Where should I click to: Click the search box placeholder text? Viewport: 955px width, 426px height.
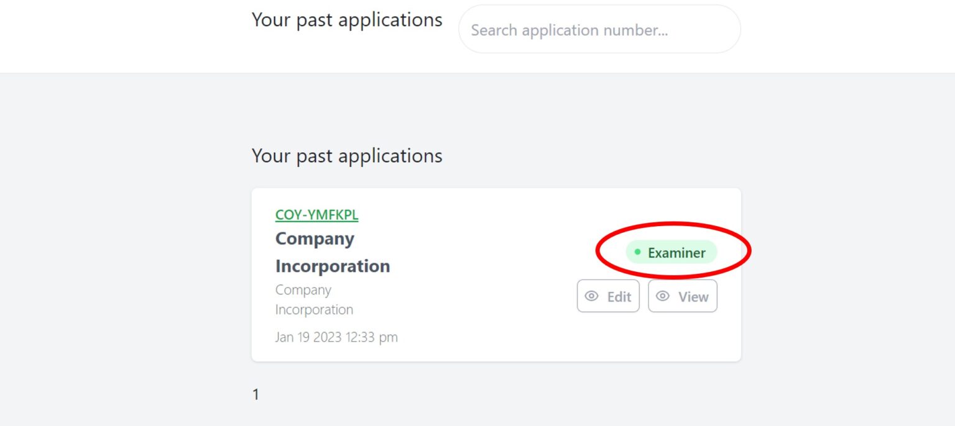[x=569, y=30]
